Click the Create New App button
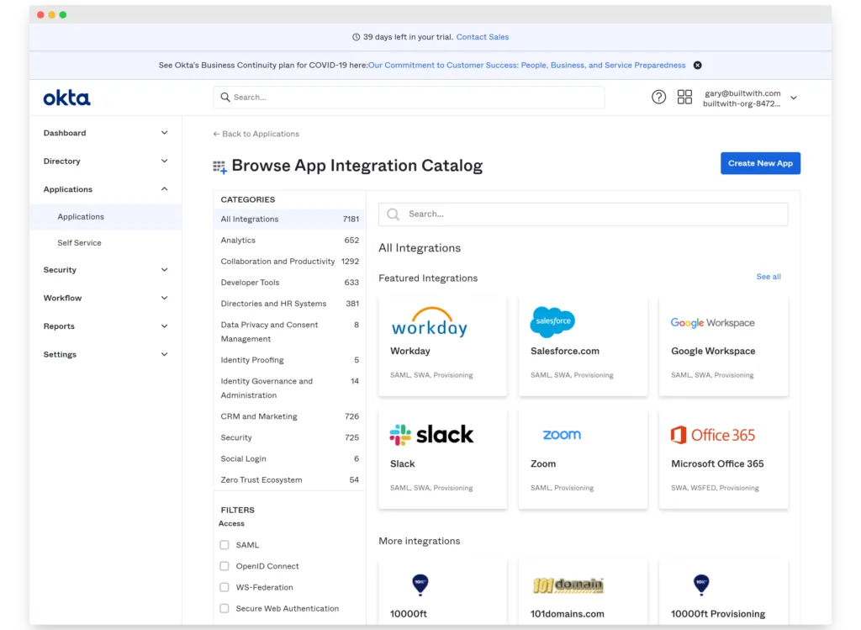Screen dimensions: 861x630 click(760, 164)
